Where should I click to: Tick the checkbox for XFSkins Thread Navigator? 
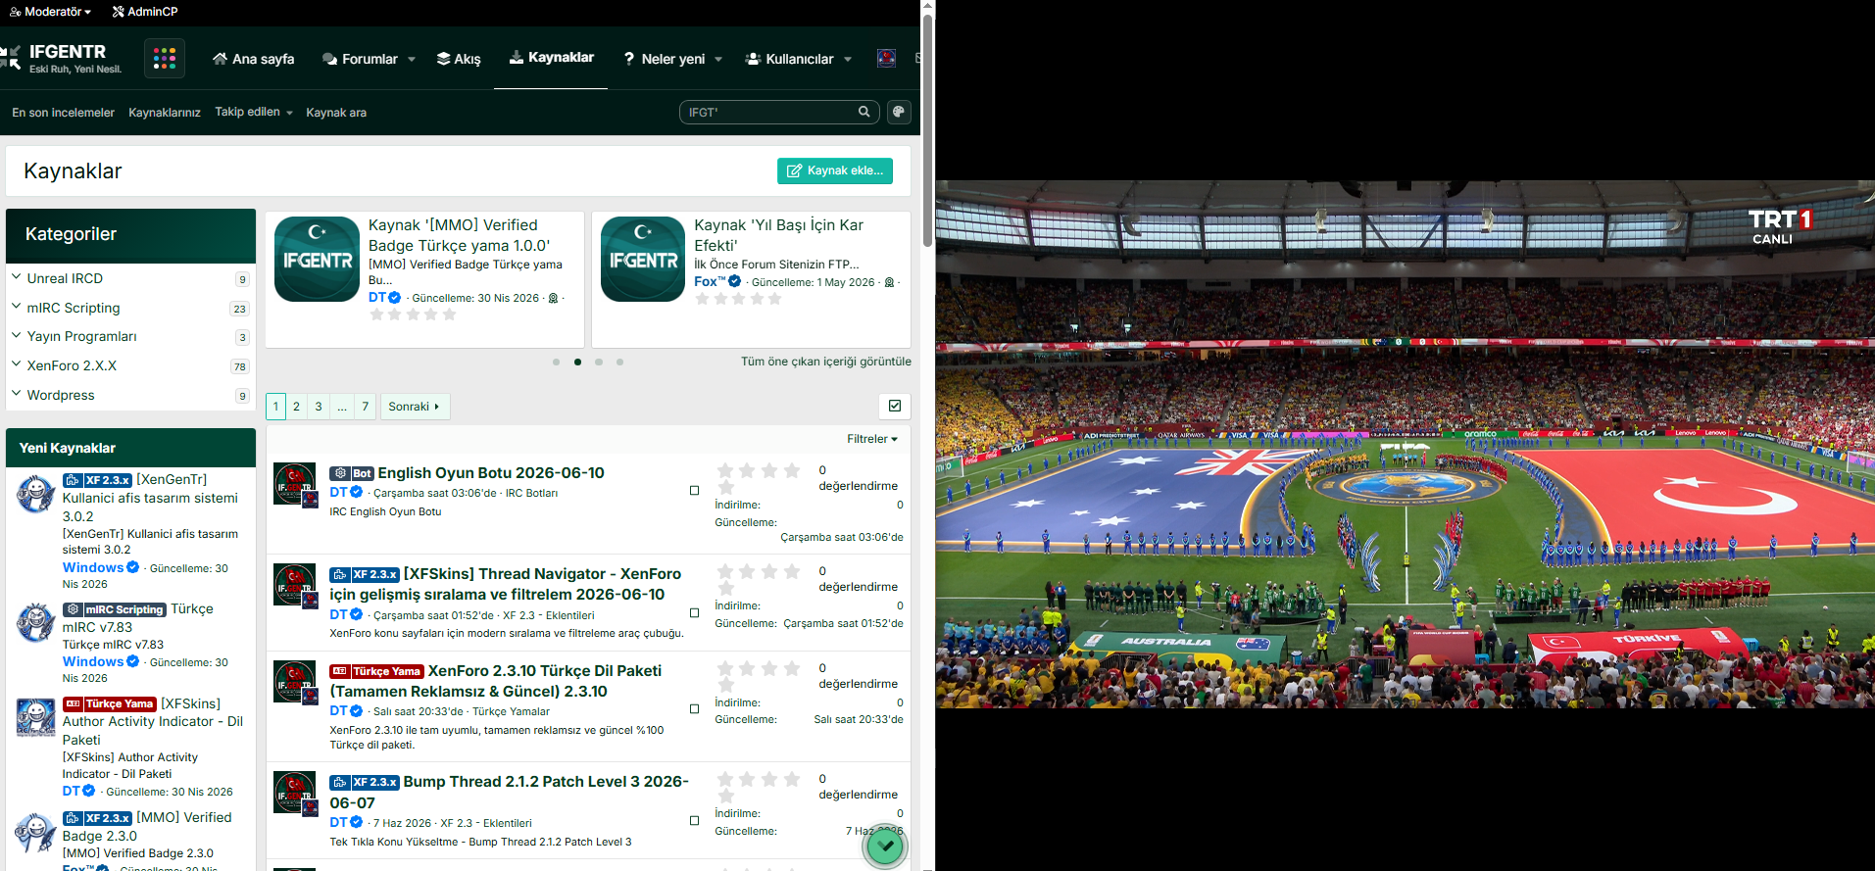[x=694, y=613]
